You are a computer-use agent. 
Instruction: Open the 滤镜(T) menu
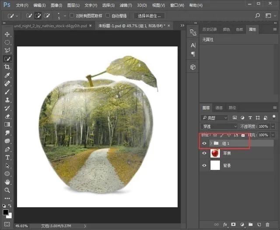(126, 5)
